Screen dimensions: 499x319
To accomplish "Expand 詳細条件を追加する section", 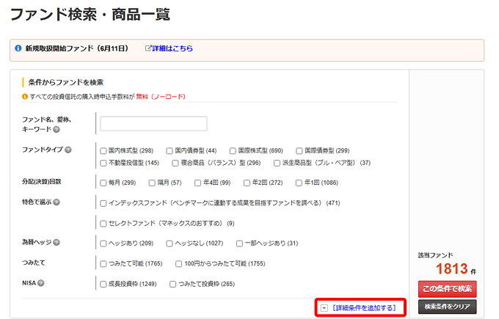I will click(x=364, y=307).
